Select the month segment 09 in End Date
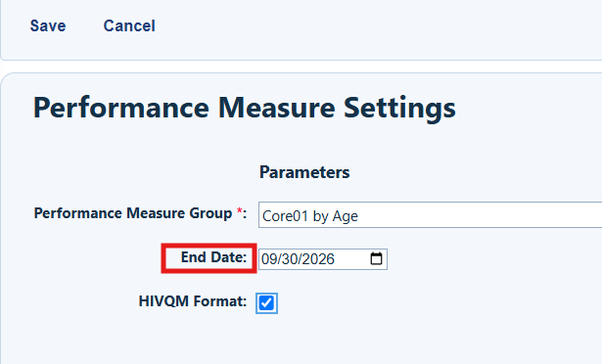Screen dimensions: 602x364 269,259
